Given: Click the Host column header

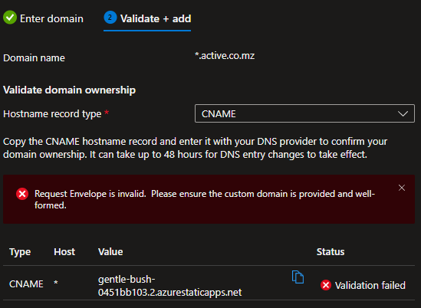Looking at the screenshot, I should click(x=64, y=251).
